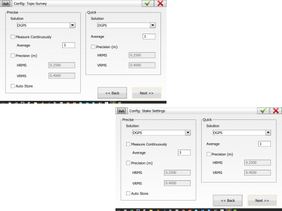The height and width of the screenshot is (211, 282).
Task: Go Back in Topo Survey config
Action: pos(112,93)
